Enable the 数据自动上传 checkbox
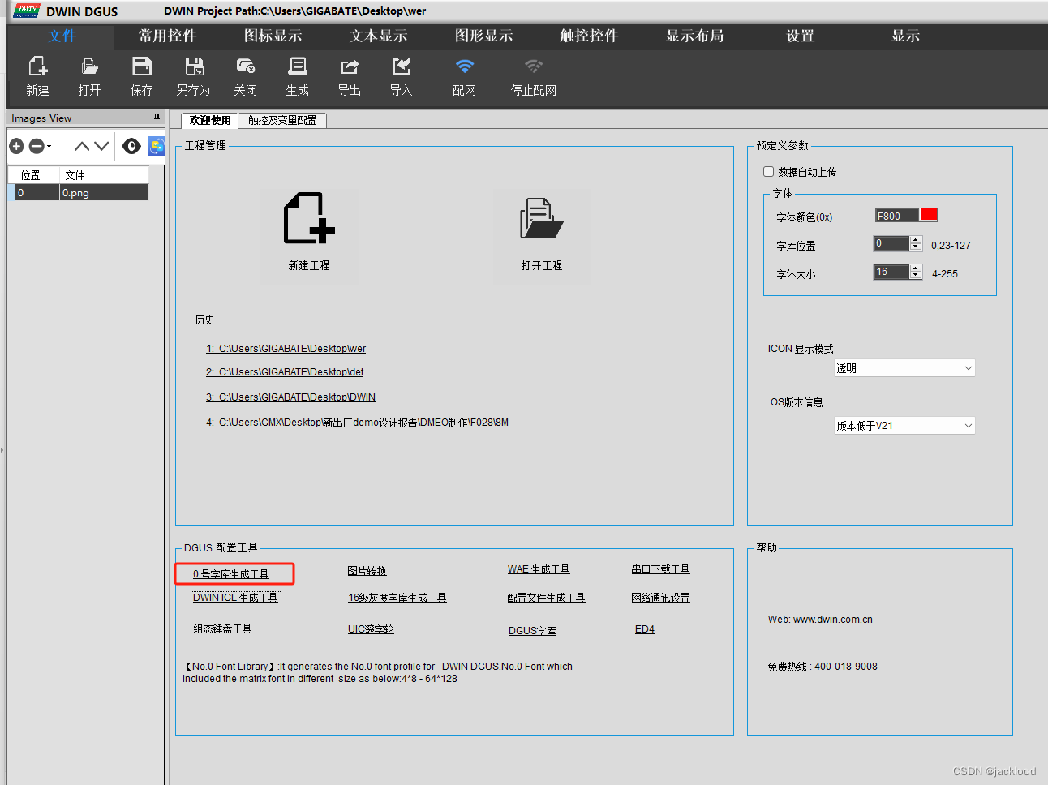This screenshot has height=785, width=1048. coord(768,171)
